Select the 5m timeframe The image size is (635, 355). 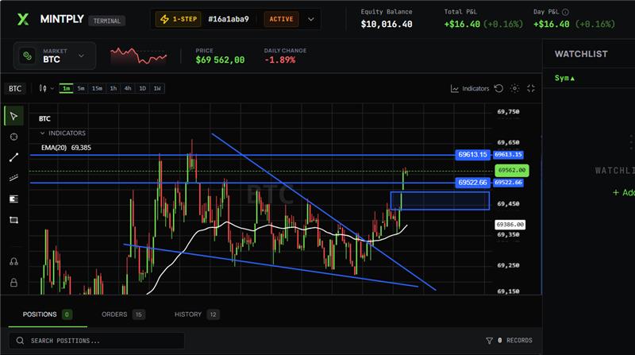pos(81,88)
